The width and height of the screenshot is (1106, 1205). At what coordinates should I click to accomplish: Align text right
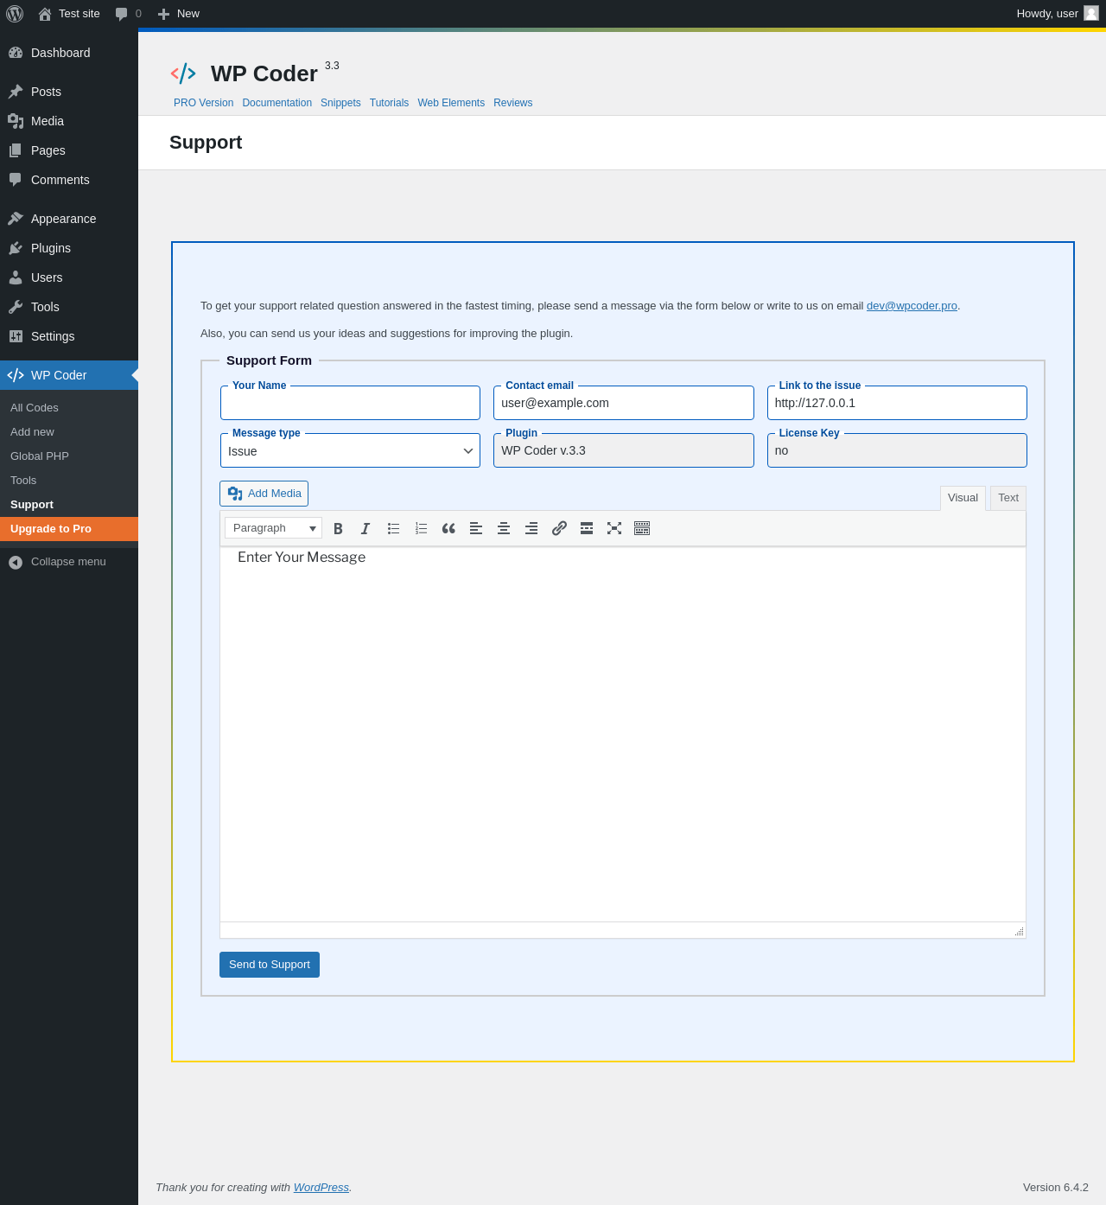[x=531, y=528]
